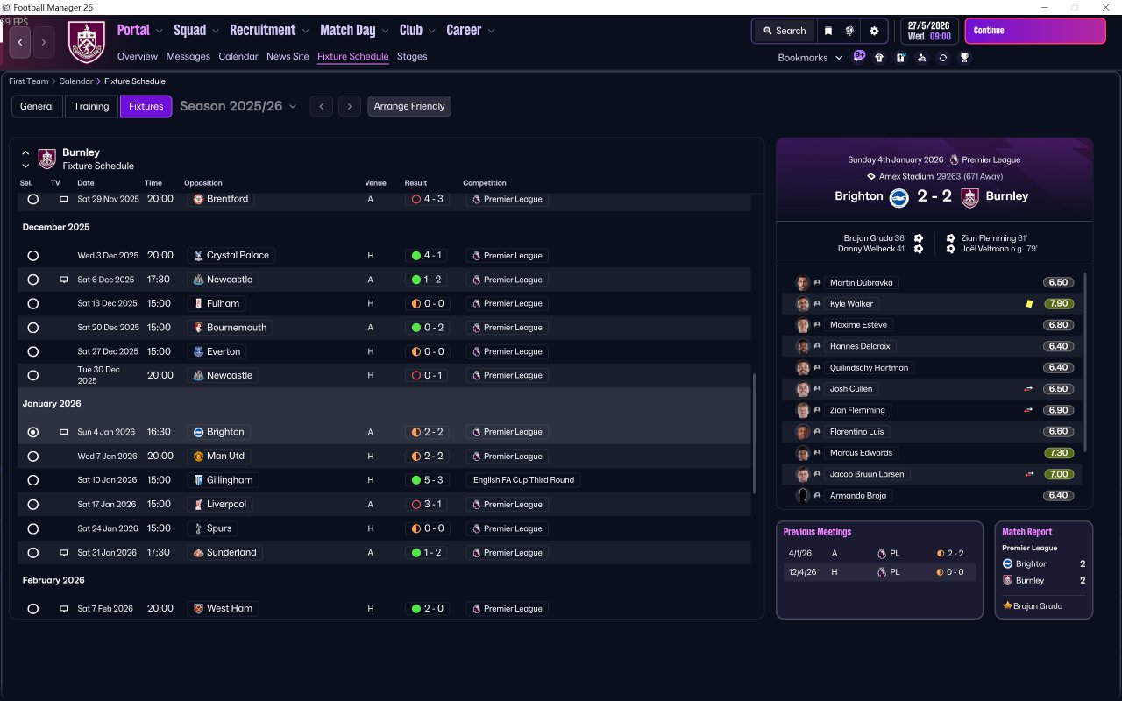The width and height of the screenshot is (1122, 701).
Task: Click the TV icon on the Sunderland fixture row
Action: click(64, 553)
